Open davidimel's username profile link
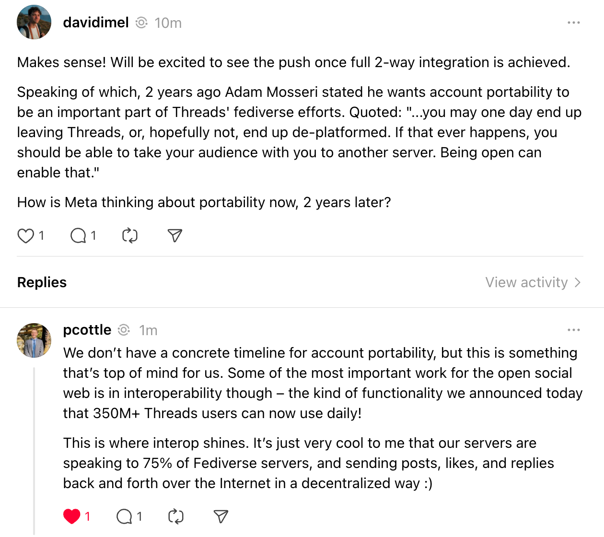 pos(96,23)
